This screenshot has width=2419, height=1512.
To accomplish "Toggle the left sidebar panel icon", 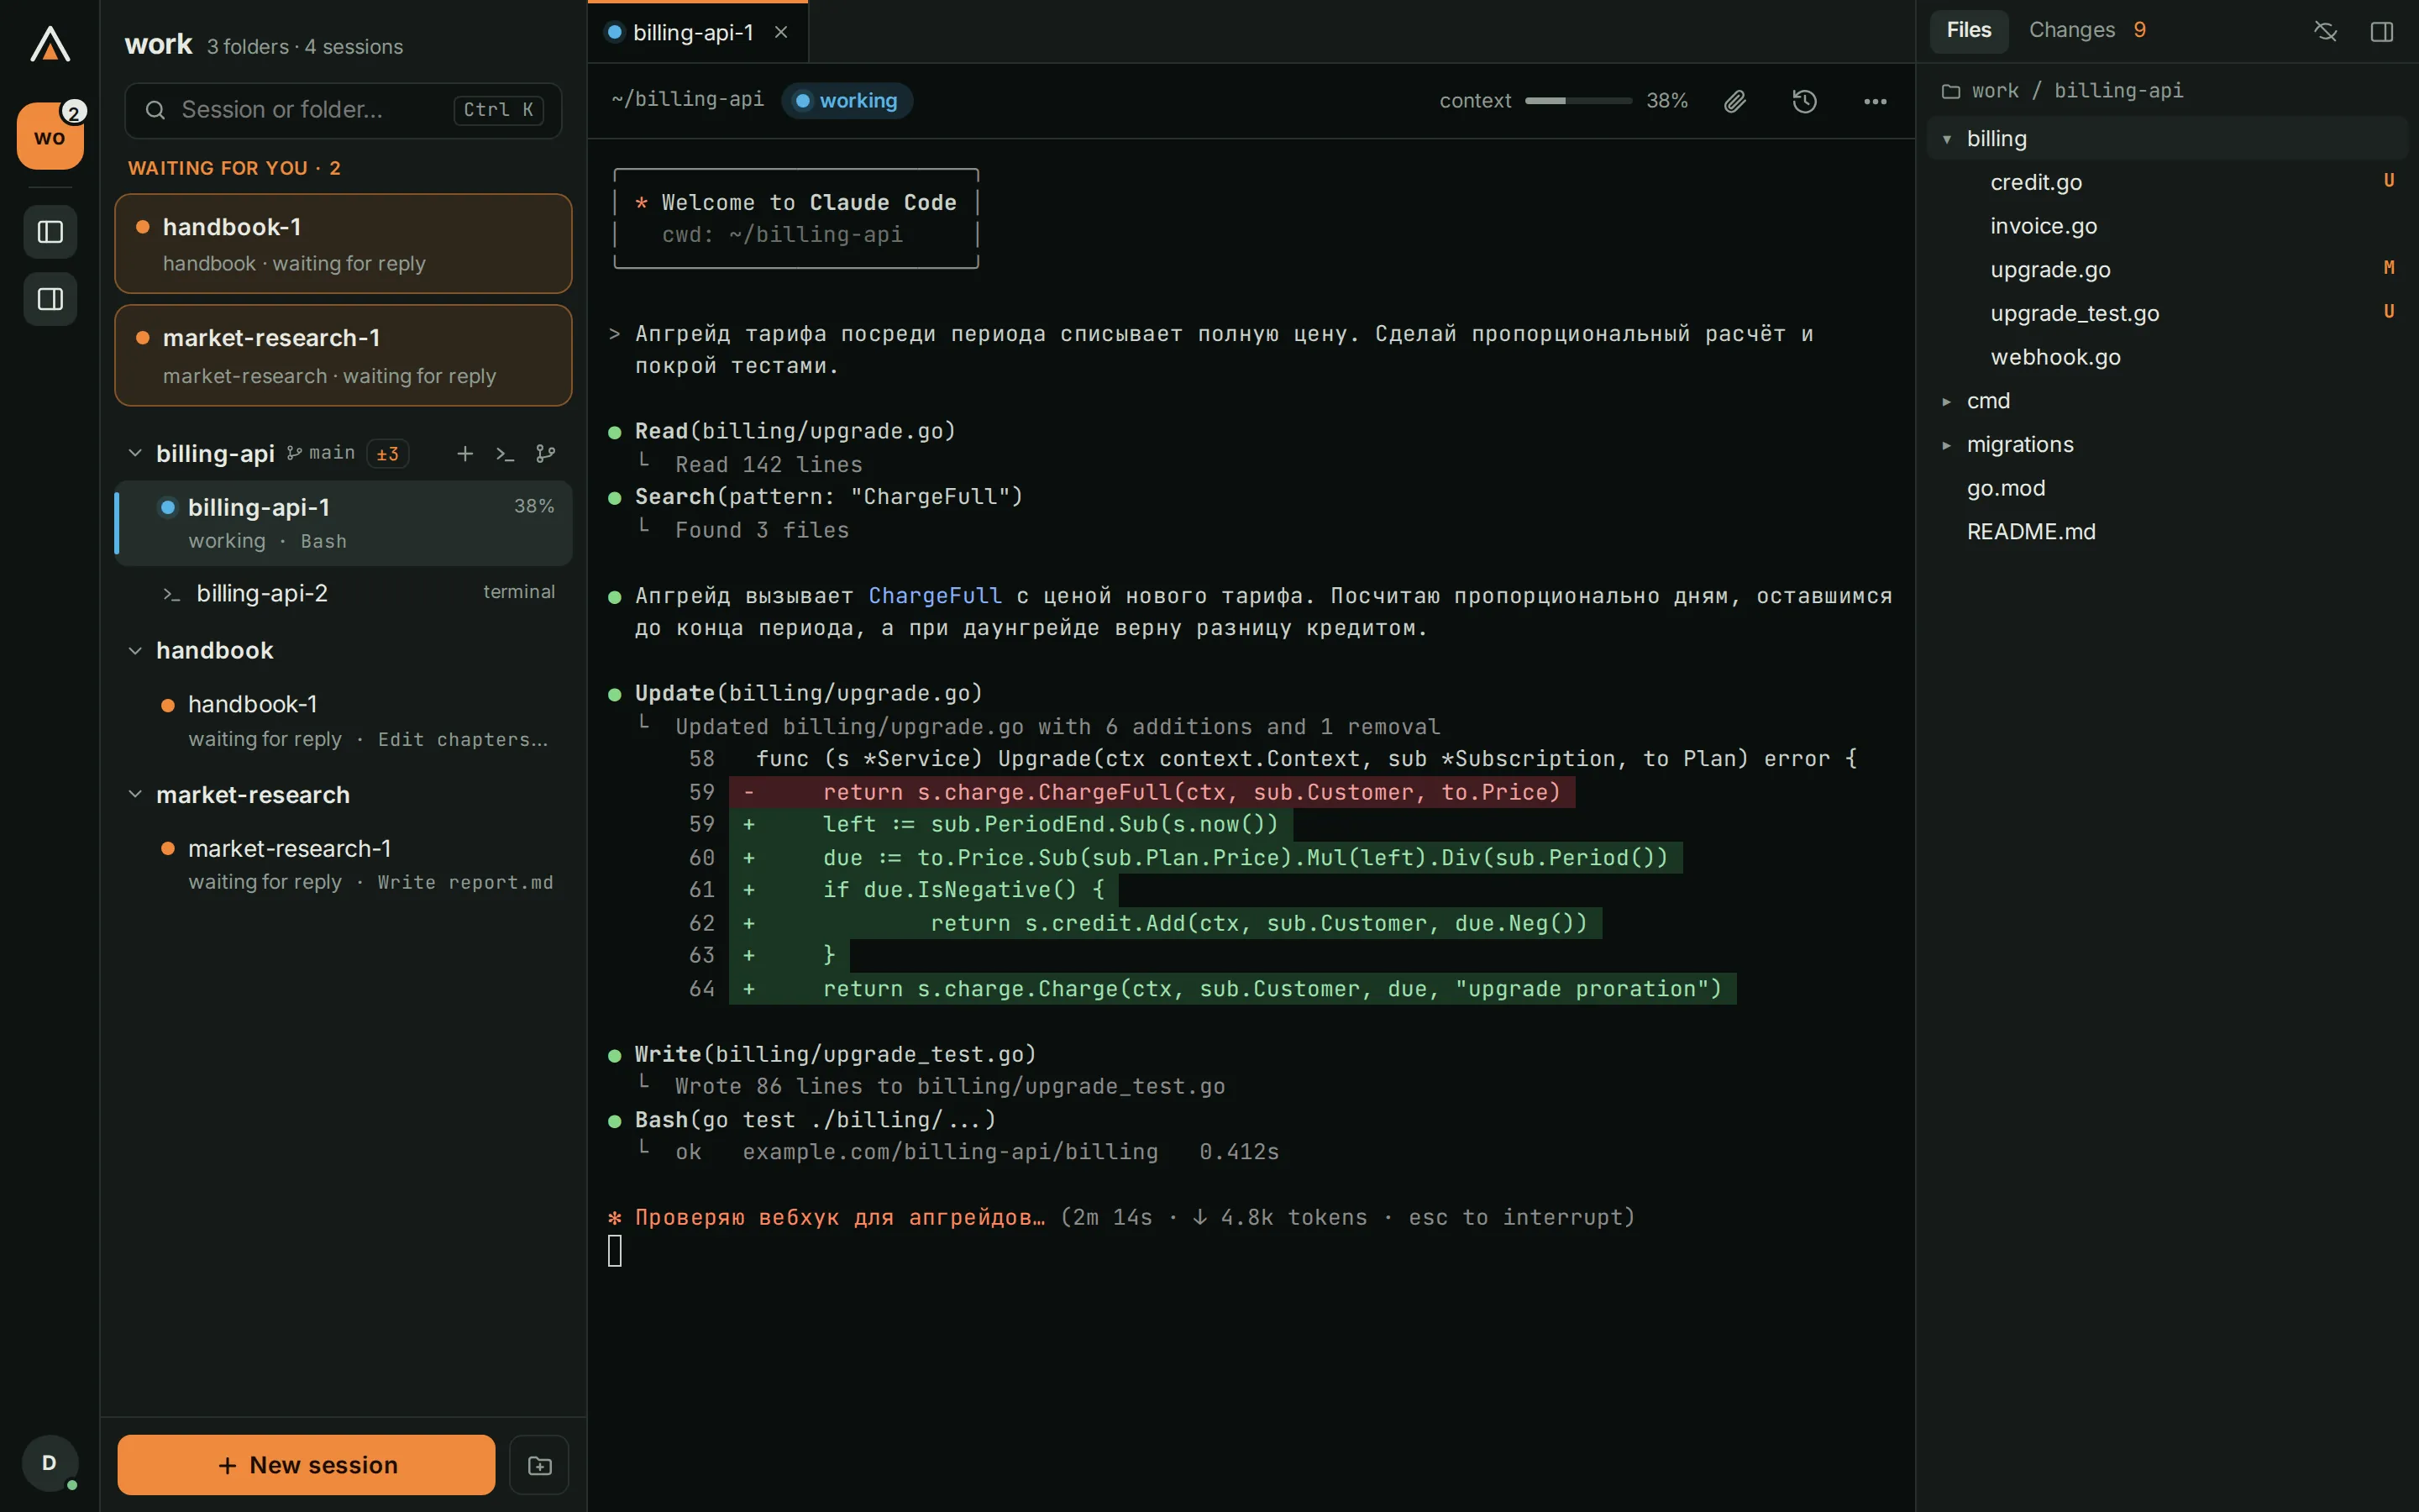I will [x=50, y=232].
